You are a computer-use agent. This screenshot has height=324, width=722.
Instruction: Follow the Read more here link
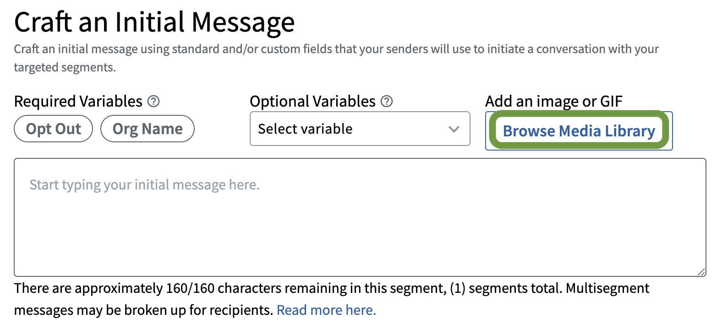tap(326, 310)
